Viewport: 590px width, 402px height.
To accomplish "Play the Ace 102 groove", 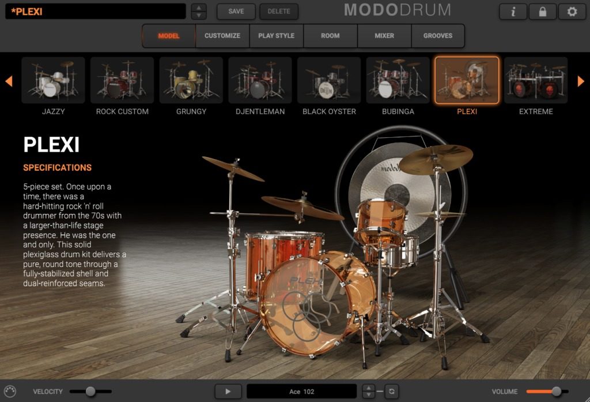I will click(228, 392).
